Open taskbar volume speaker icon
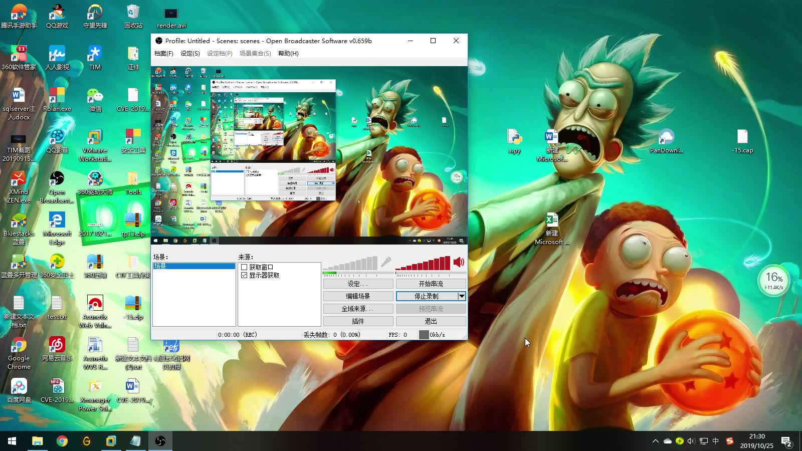Viewport: 802px width, 451px height. pos(691,441)
